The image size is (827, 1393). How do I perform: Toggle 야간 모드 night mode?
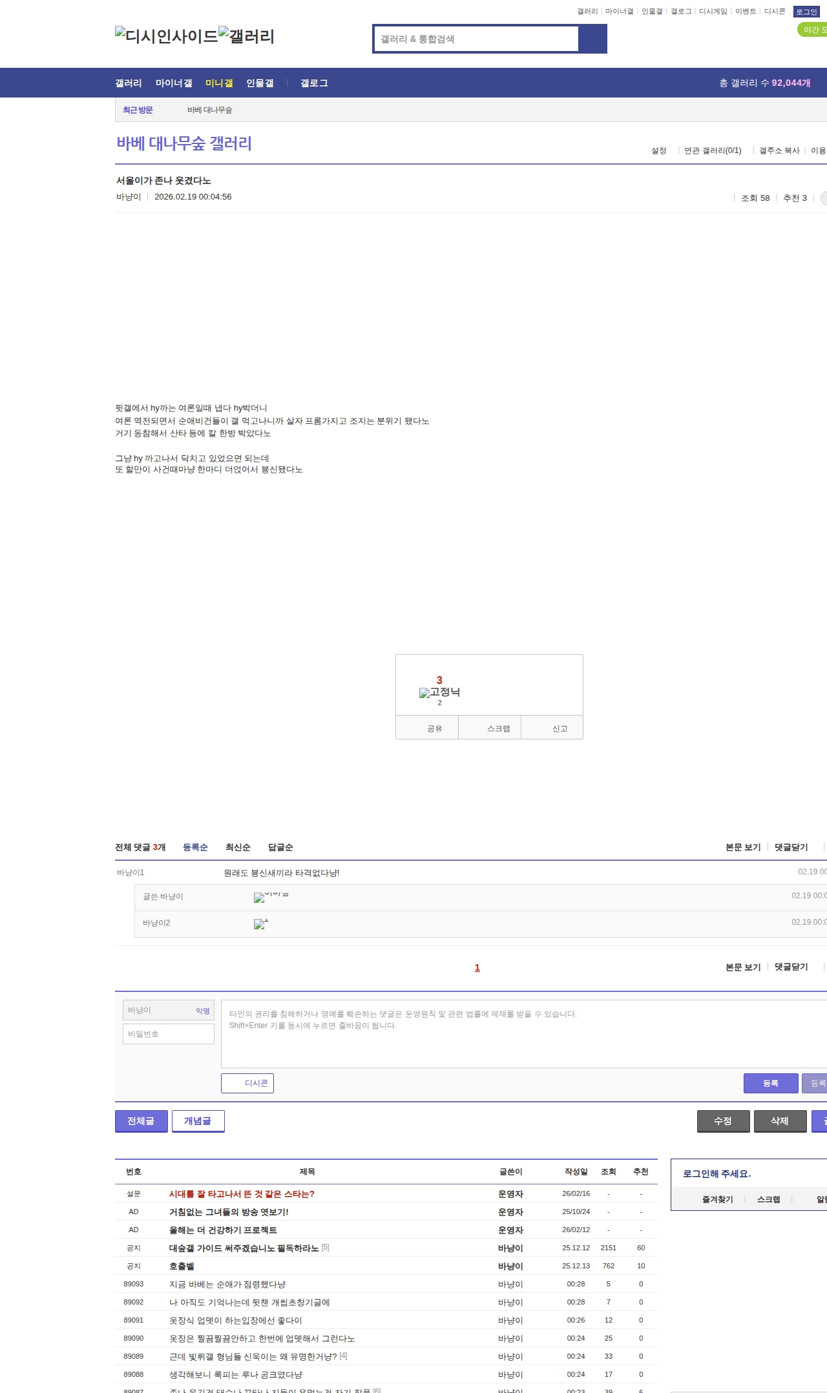click(813, 30)
